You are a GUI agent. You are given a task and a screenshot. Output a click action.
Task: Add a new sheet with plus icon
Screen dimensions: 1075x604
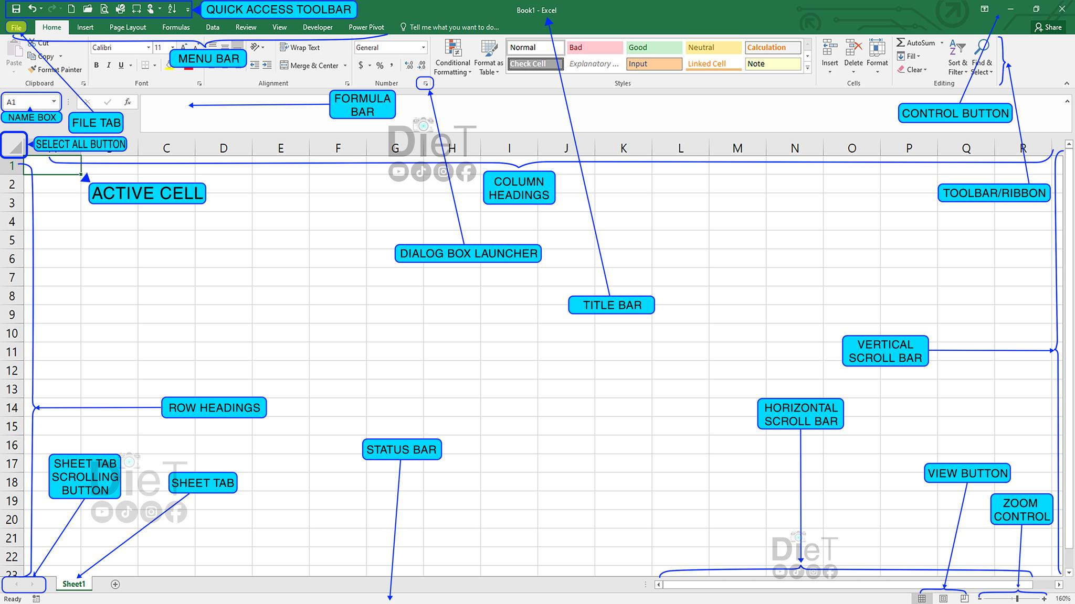[x=115, y=584]
